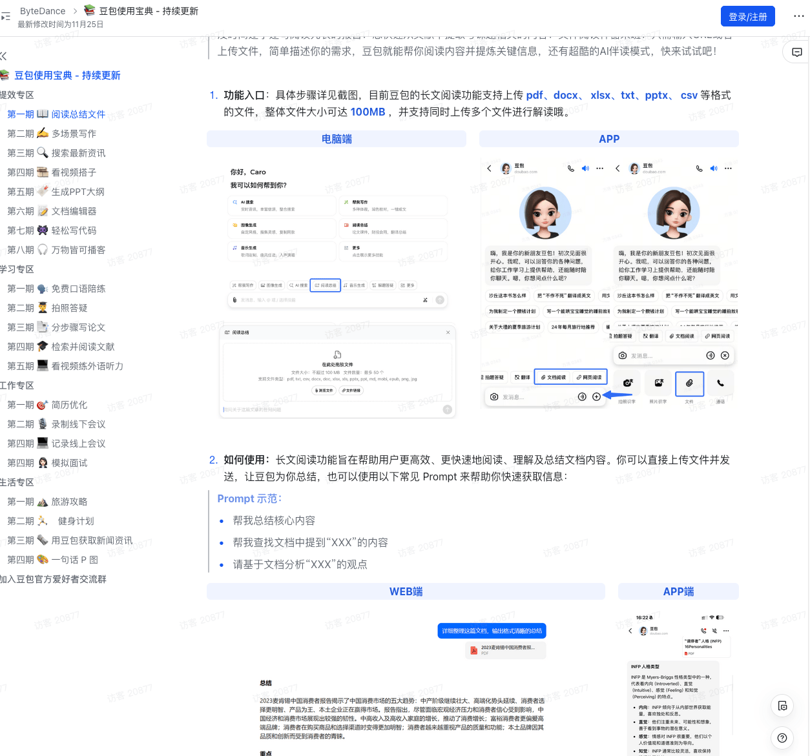Open 第二期 拍照答疑 entry
Viewport: 810px width, 756px height.
coord(47,308)
